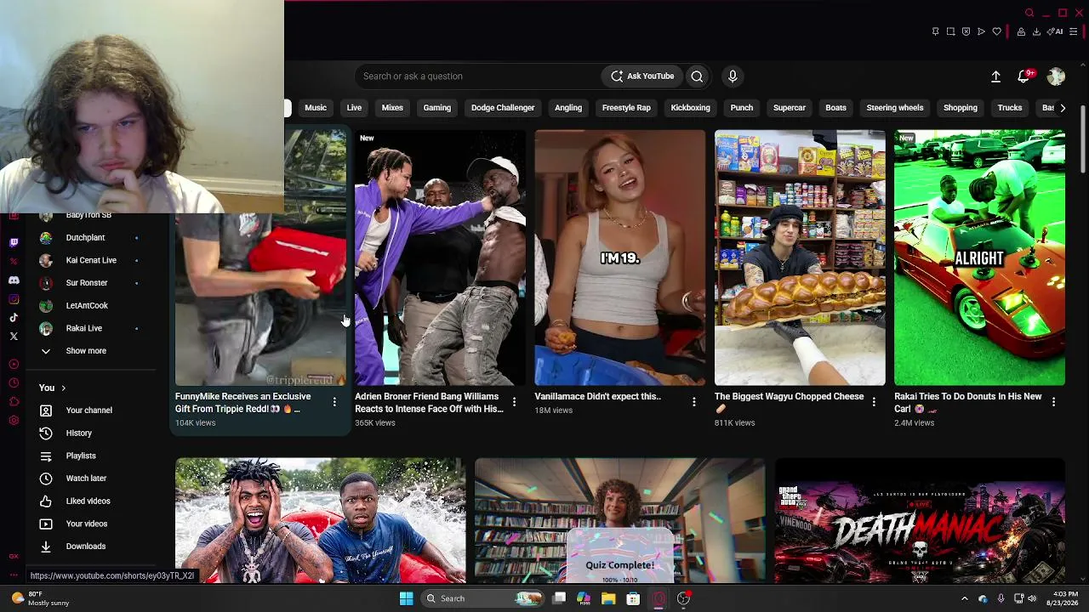Screen dimensions: 1089x612
Task: Click the YouTube search input field
Action: pyautogui.click(x=477, y=76)
